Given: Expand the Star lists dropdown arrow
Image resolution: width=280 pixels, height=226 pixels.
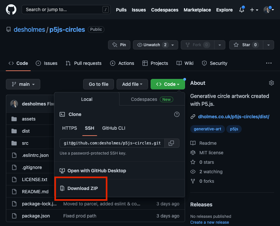Looking at the screenshot, I should tap(269, 45).
